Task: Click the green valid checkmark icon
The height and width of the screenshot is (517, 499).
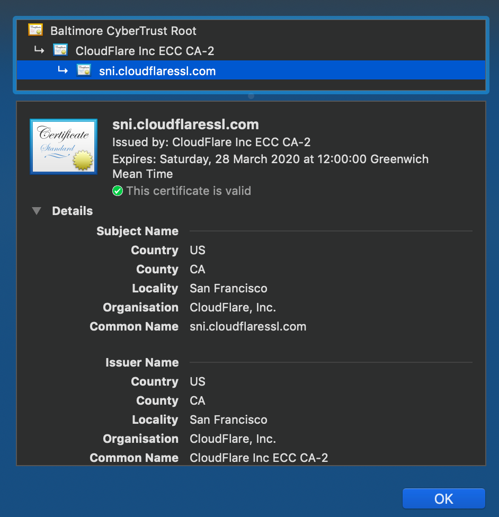Action: pyautogui.click(x=118, y=191)
